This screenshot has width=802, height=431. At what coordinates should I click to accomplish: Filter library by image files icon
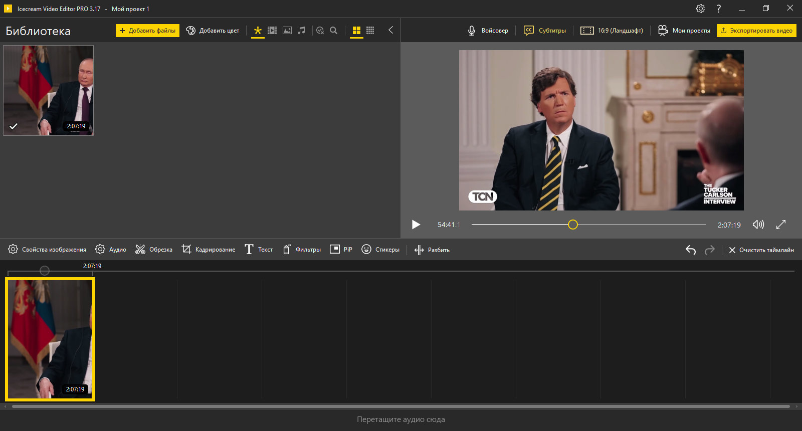pyautogui.click(x=287, y=31)
